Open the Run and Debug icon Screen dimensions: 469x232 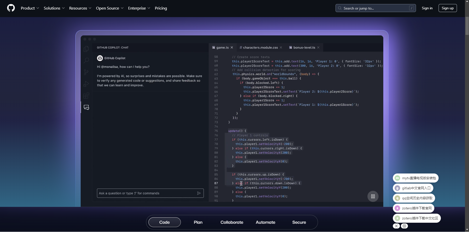(86, 84)
